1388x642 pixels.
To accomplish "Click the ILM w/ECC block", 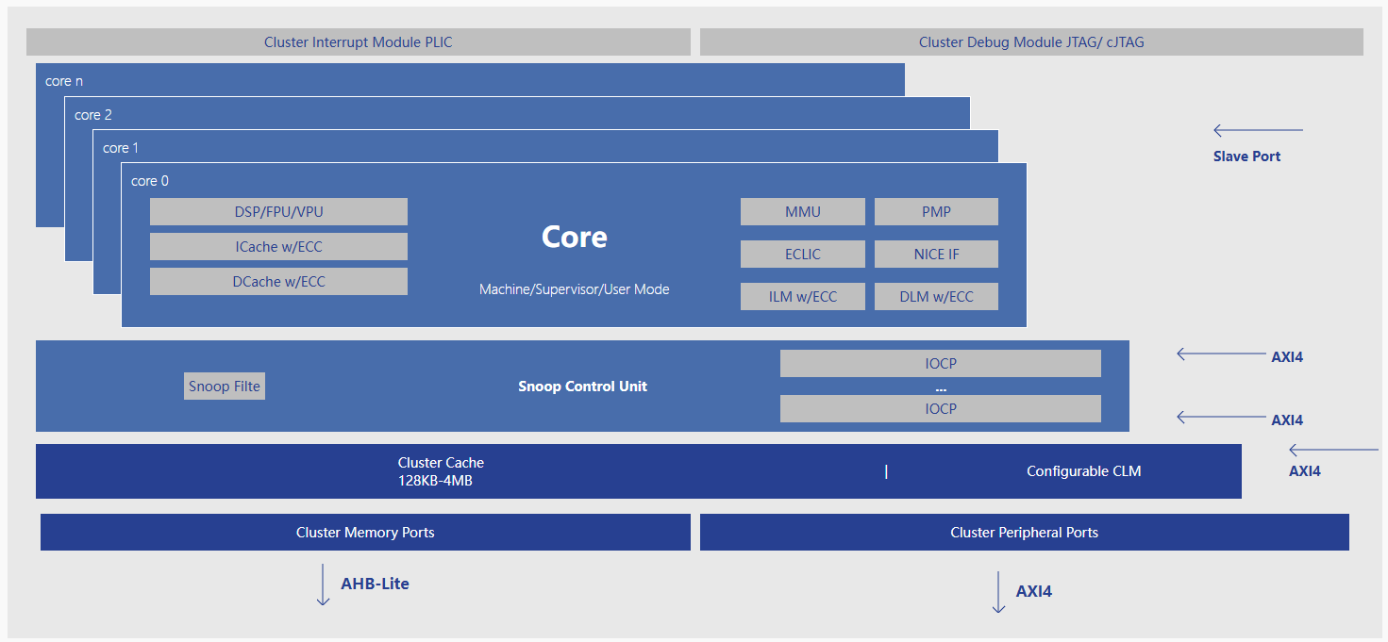I will click(802, 296).
